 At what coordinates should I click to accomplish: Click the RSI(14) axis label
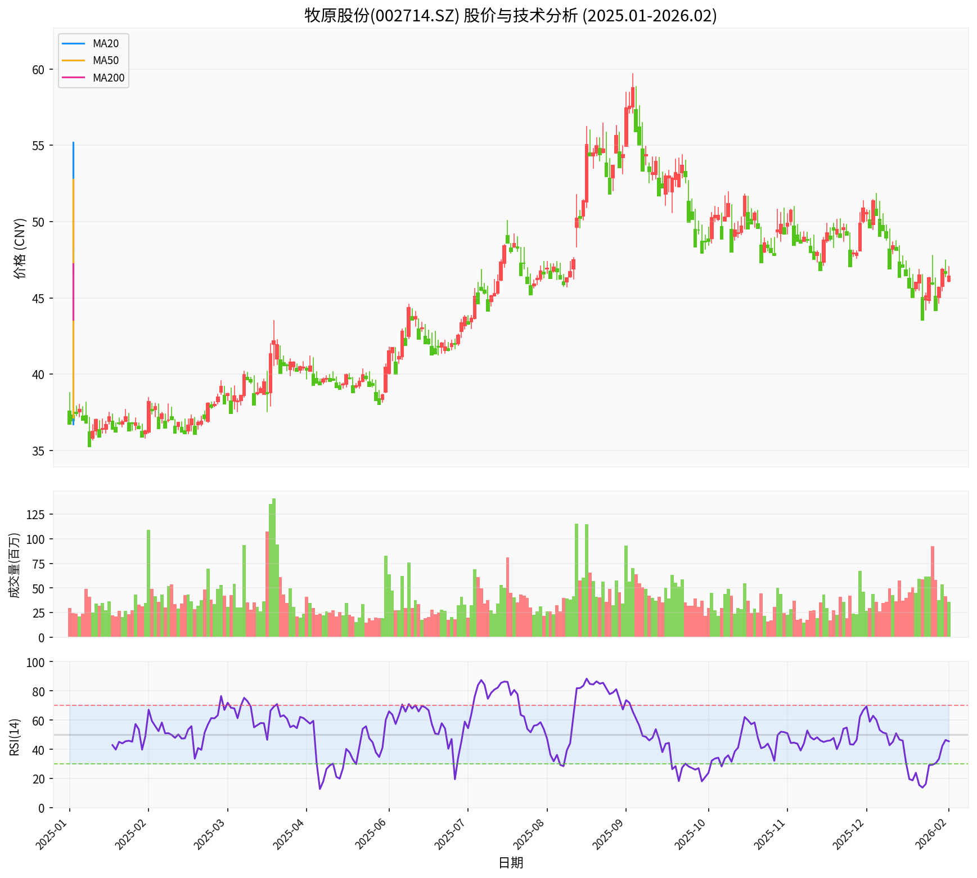15,735
